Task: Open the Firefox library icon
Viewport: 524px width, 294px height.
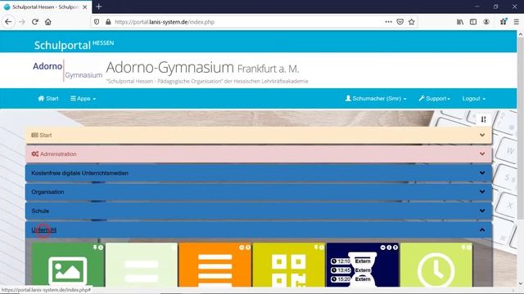Action: coord(460,22)
